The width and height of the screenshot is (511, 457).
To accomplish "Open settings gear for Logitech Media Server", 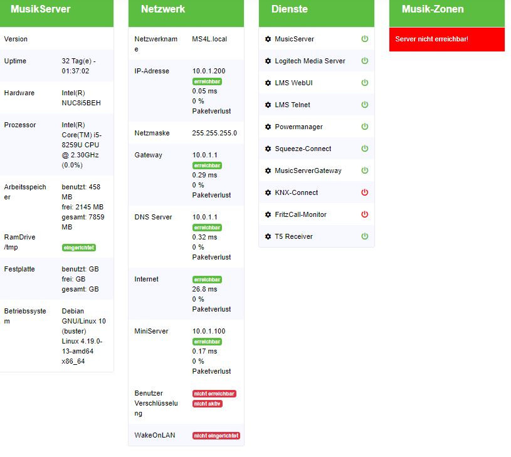I will pos(268,61).
